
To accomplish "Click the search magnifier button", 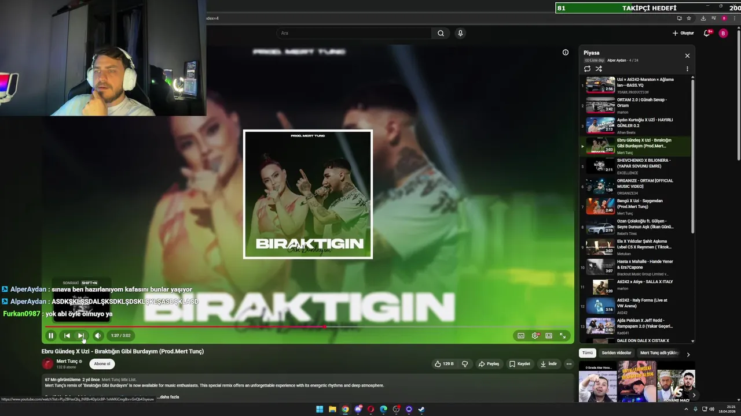I will point(441,33).
